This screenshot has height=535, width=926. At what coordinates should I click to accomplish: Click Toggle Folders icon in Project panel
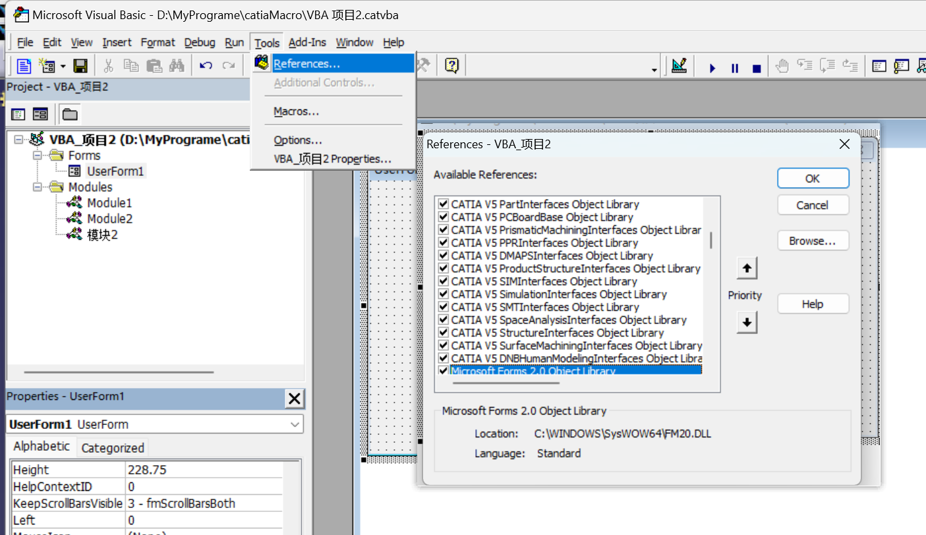click(70, 115)
